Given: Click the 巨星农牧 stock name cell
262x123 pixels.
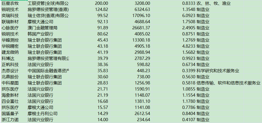Looking at the screenshot, I should coord(10,3).
